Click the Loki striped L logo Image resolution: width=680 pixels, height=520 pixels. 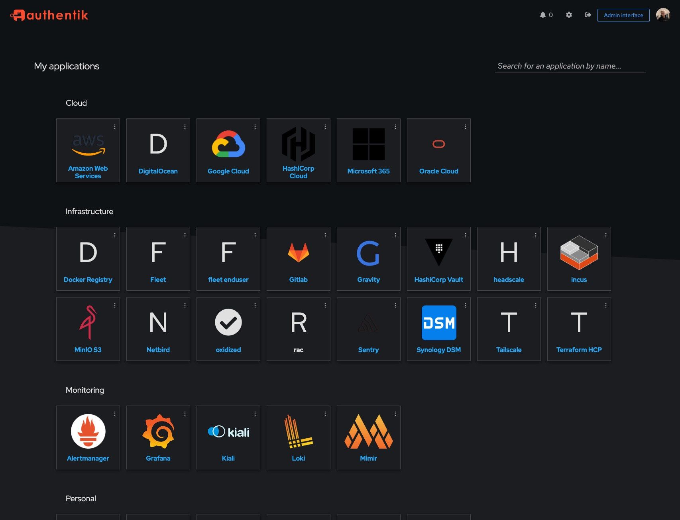[299, 431]
